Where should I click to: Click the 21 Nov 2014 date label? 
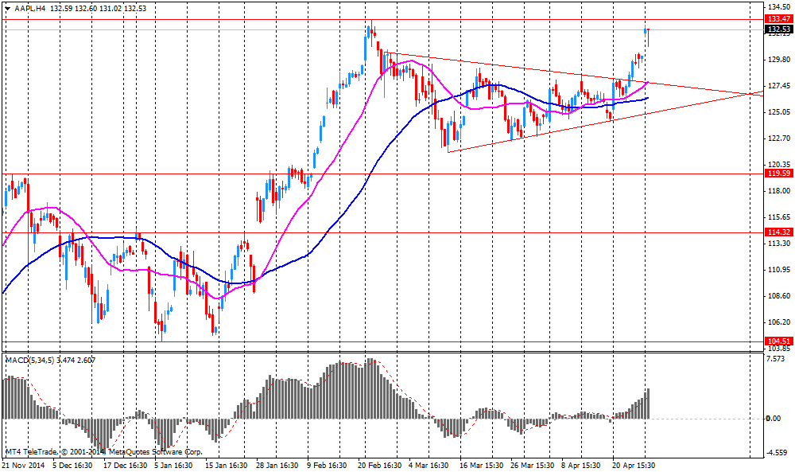click(23, 465)
